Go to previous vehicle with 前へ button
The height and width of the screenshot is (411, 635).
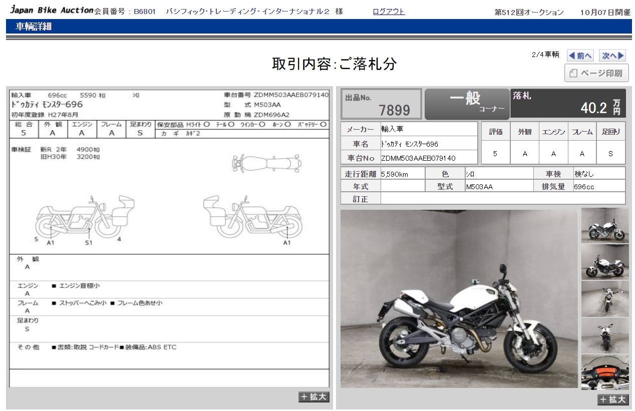pos(580,56)
